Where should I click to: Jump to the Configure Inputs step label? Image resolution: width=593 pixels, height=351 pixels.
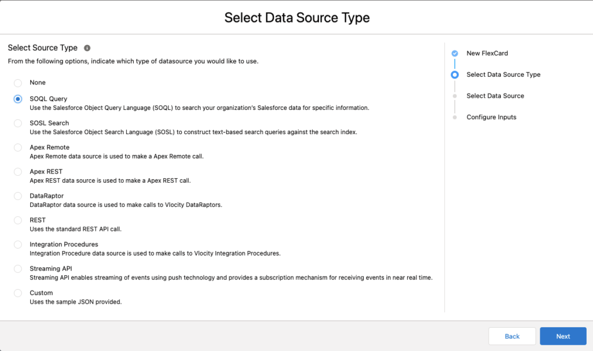click(491, 117)
